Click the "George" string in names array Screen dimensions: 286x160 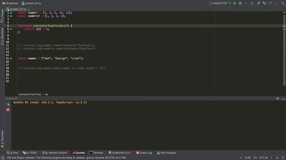pos(61,58)
